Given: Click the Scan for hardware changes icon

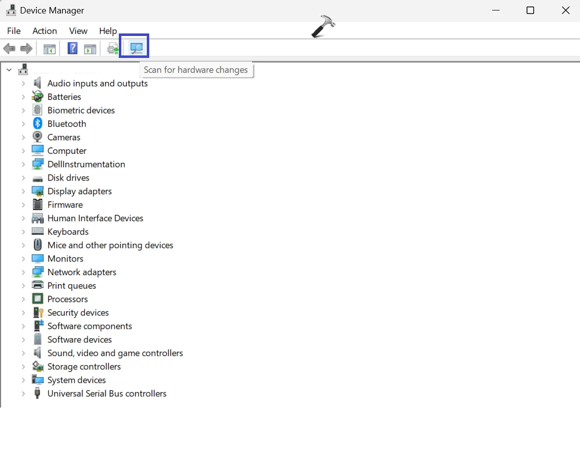Looking at the screenshot, I should (136, 48).
